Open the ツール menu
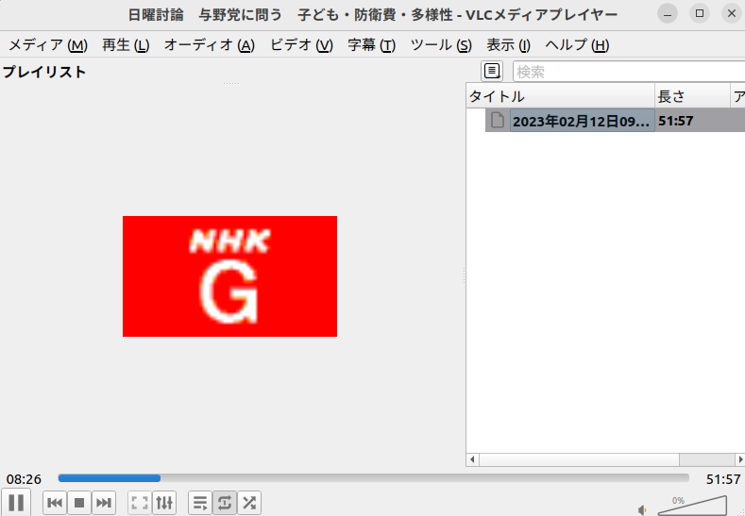Screen dimensions: 745x516 tap(441, 45)
